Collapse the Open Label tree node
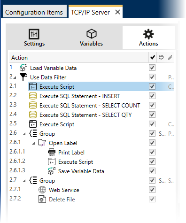This screenshot has height=223, width=186. 33,143
